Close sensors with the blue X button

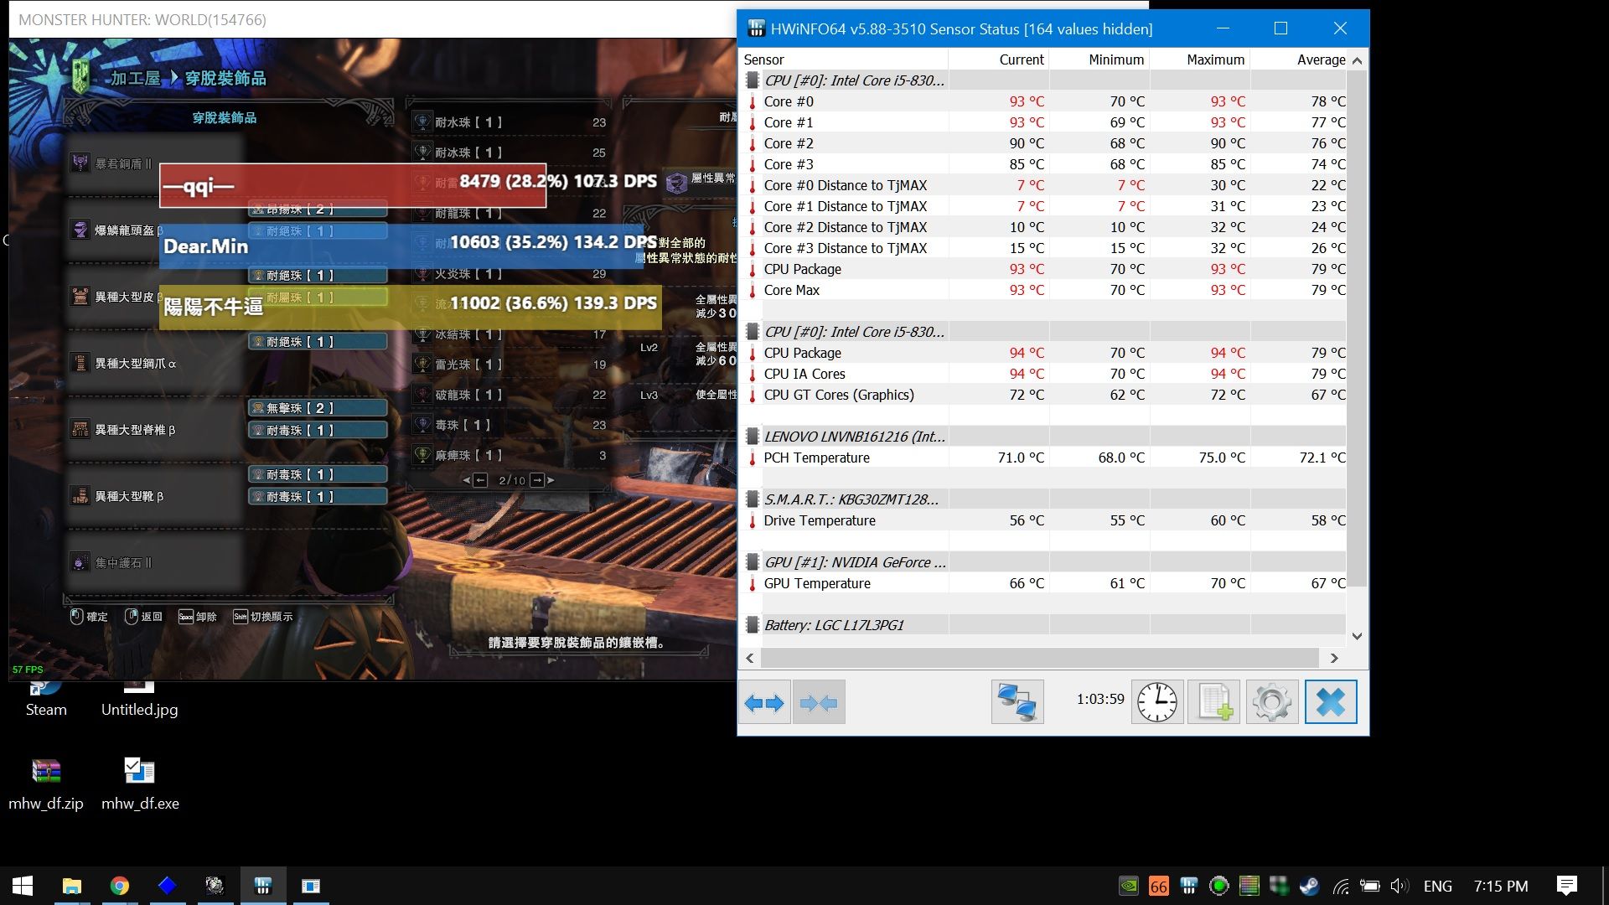[1330, 702]
